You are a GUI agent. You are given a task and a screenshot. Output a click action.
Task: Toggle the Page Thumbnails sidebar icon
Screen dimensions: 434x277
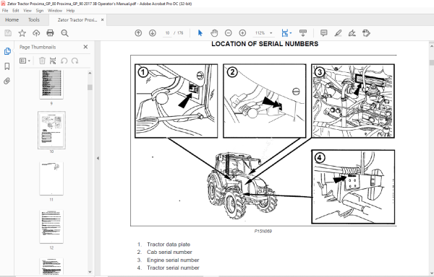[7, 51]
